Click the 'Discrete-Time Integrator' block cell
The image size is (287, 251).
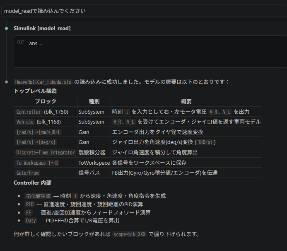(x=46, y=152)
